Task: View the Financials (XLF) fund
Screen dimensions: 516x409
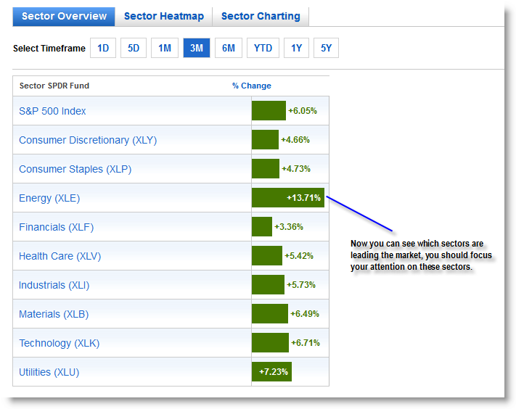Action: 57,227
